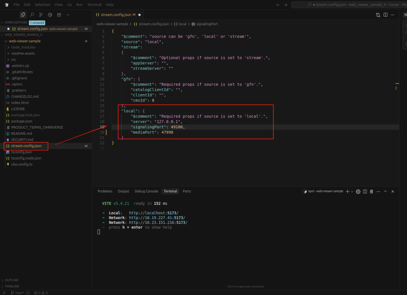Open the Search view icon
Viewport: 407px width, 295px height.
(x=32, y=15)
